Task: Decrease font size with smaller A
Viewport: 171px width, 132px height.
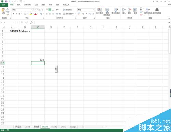Action: pos(43,10)
